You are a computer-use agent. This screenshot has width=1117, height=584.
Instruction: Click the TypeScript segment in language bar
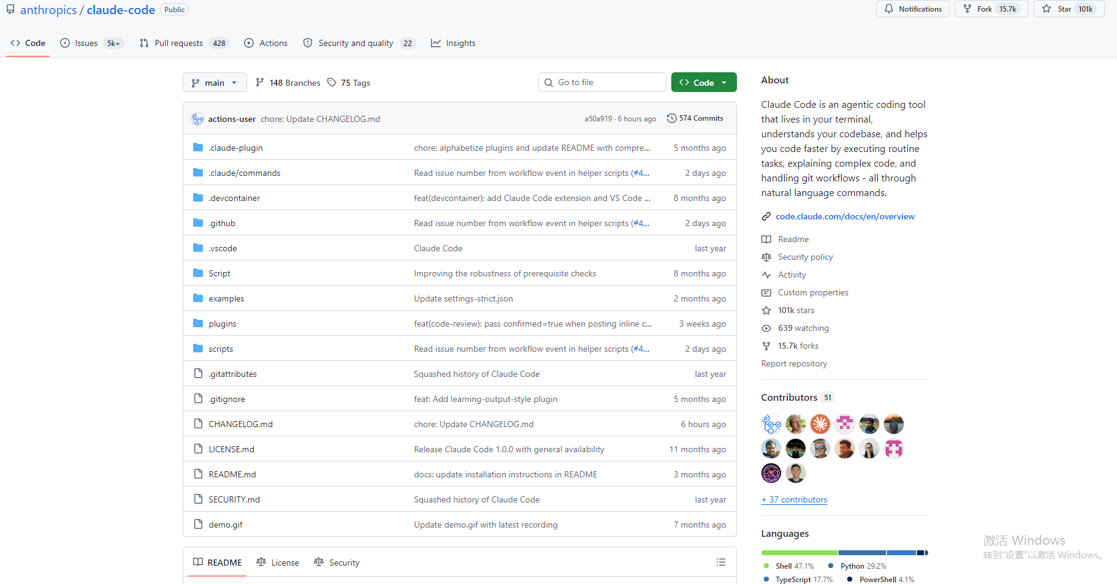pyautogui.click(x=901, y=553)
